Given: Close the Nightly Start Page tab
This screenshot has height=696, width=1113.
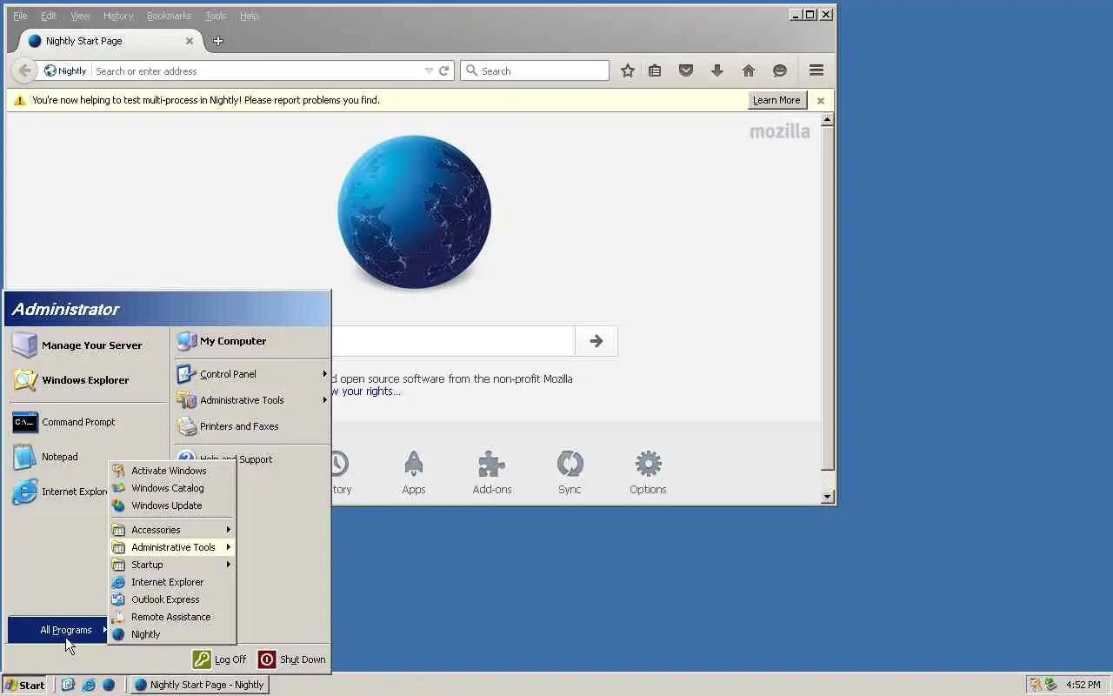Looking at the screenshot, I should point(190,41).
